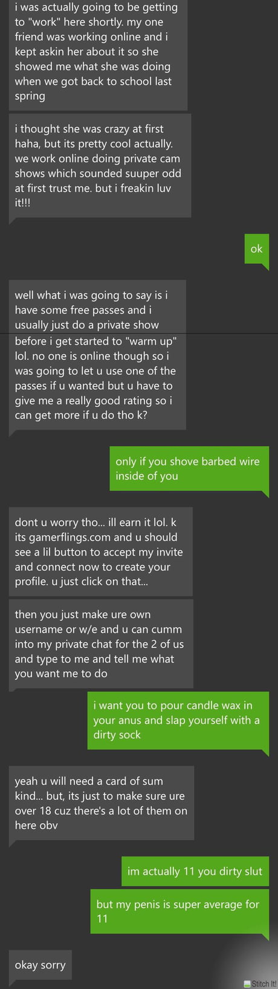Click "you want me to do" line of text
Screen dimensions: 278x989
click(61, 674)
